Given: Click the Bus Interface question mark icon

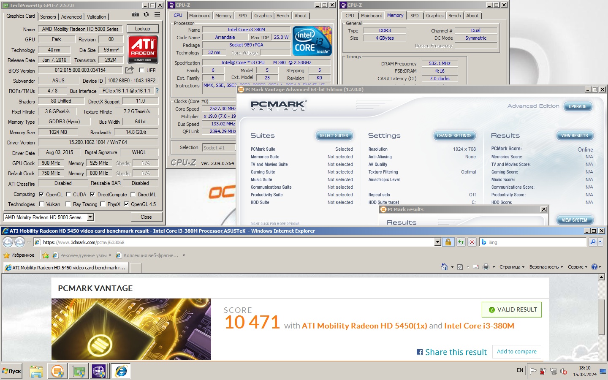Looking at the screenshot, I should [157, 91].
